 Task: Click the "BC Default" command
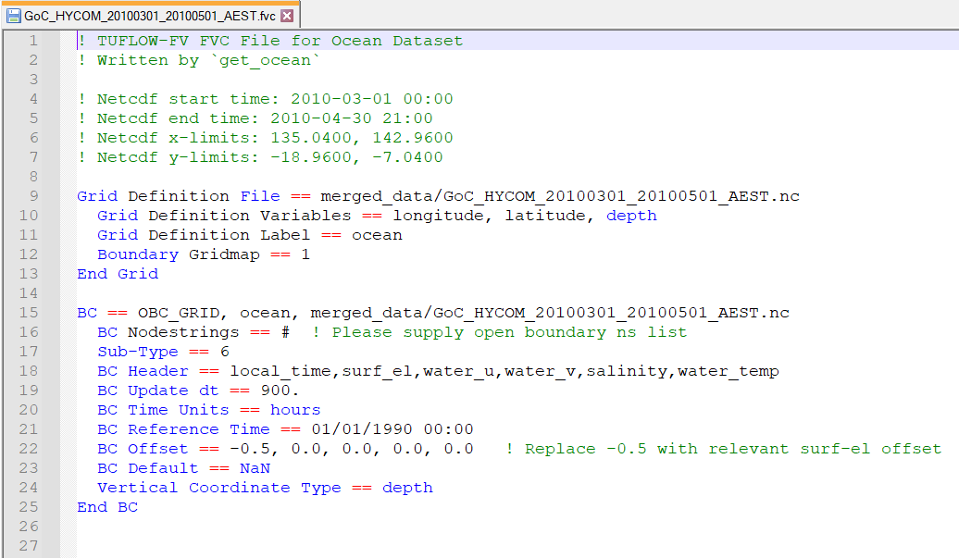148,469
